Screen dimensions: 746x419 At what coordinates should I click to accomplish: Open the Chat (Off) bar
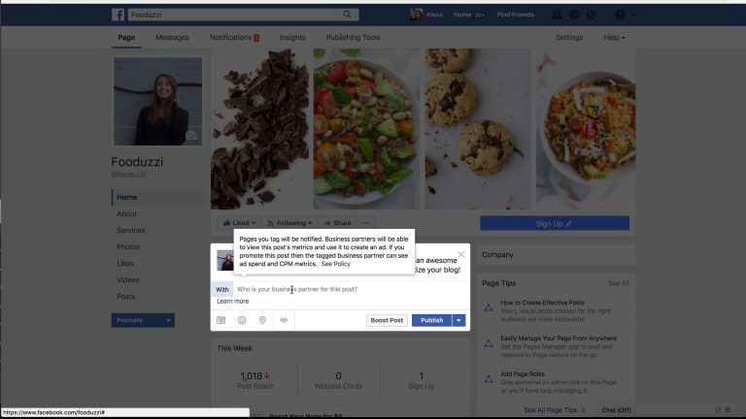coord(616,410)
